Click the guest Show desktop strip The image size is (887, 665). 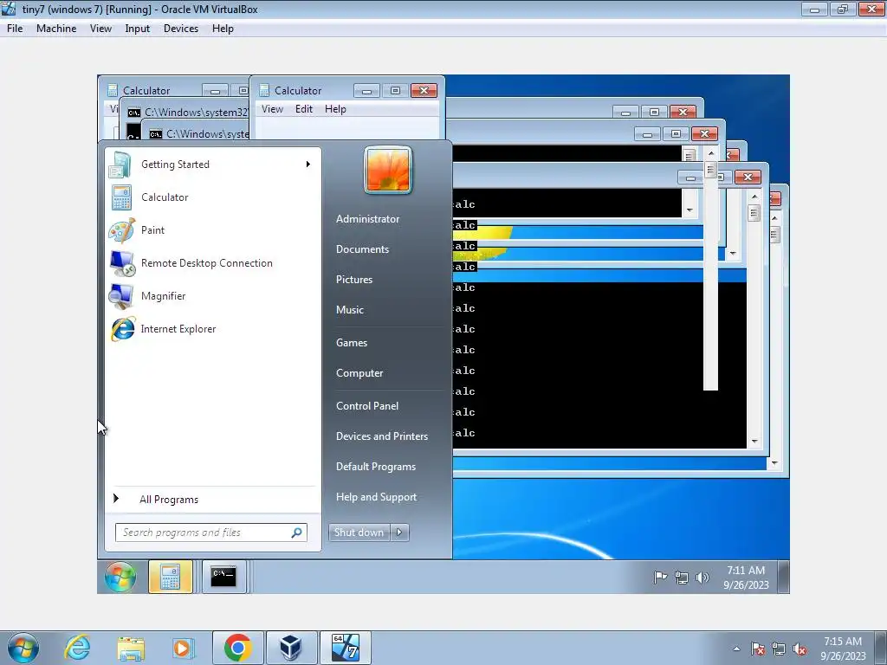783,577
